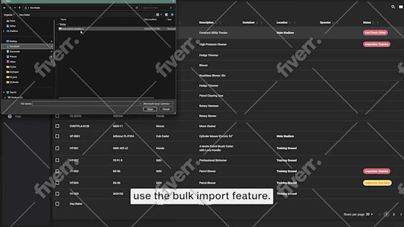Select OneDrive in navigation pane
This screenshot has height=227, width=404.
point(12,31)
